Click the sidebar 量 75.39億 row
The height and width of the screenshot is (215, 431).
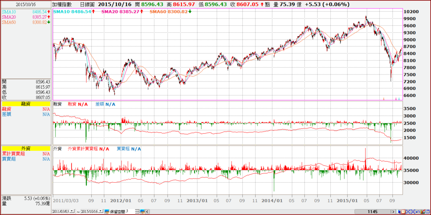click(26, 204)
